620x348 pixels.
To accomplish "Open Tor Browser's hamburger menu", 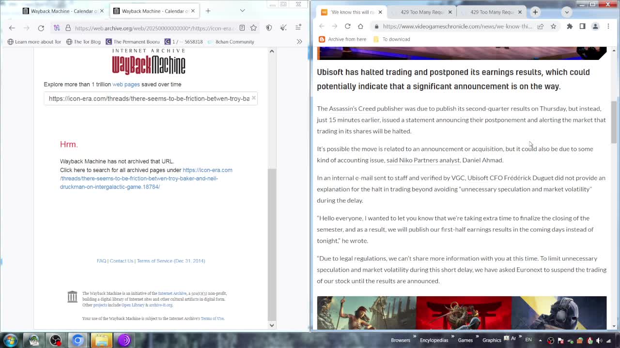I will coord(298,28).
